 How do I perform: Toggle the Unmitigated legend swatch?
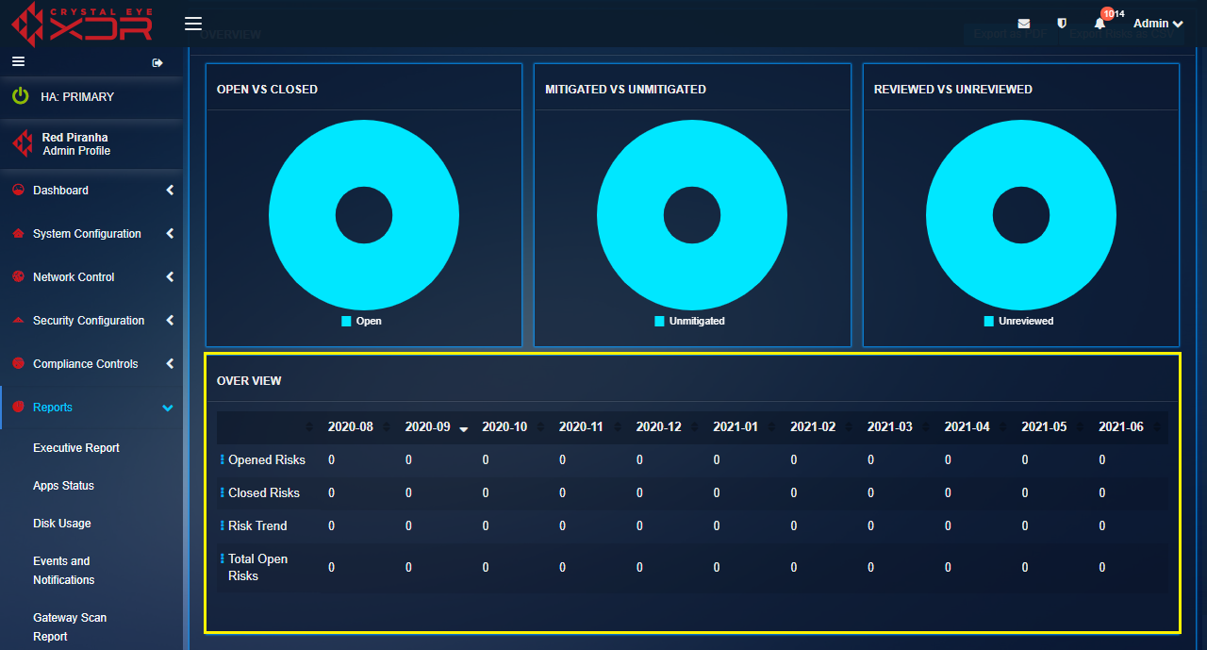pos(659,322)
